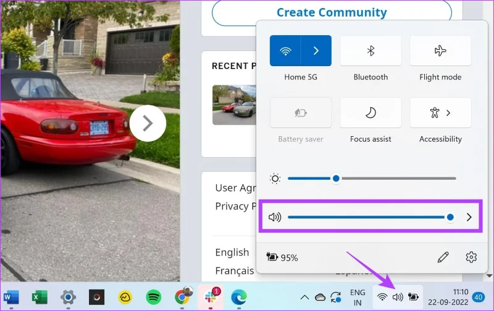The width and height of the screenshot is (494, 311).
Task: Select English language link
Action: click(232, 252)
